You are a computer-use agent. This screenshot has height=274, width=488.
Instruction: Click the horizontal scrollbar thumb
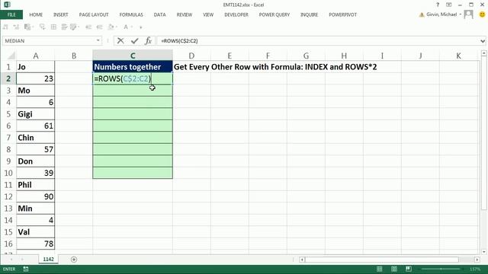click(382, 260)
